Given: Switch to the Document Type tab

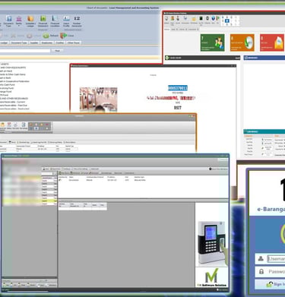Looking at the screenshot, I should 19,43.
